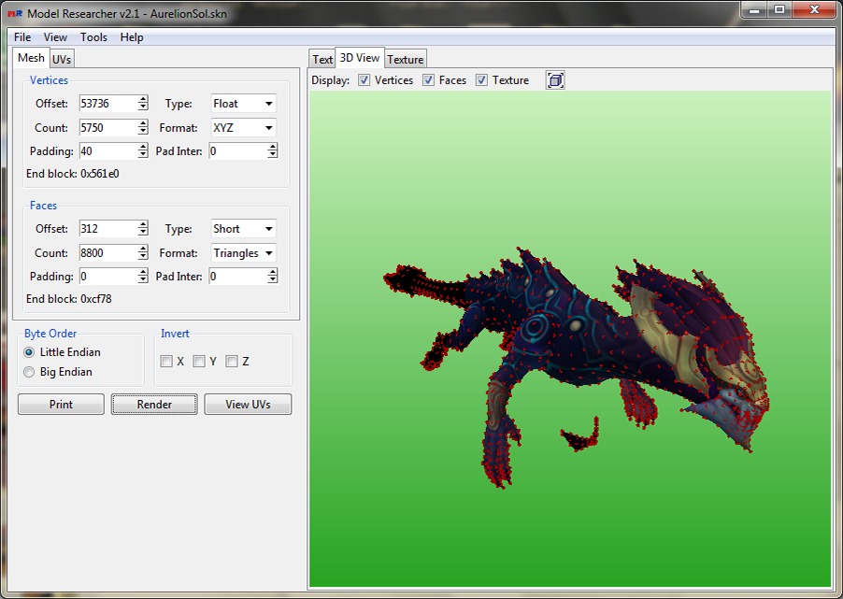Expand the Faces Format dropdown showing Triangles
Image resolution: width=843 pixels, height=599 pixels.
[243, 253]
